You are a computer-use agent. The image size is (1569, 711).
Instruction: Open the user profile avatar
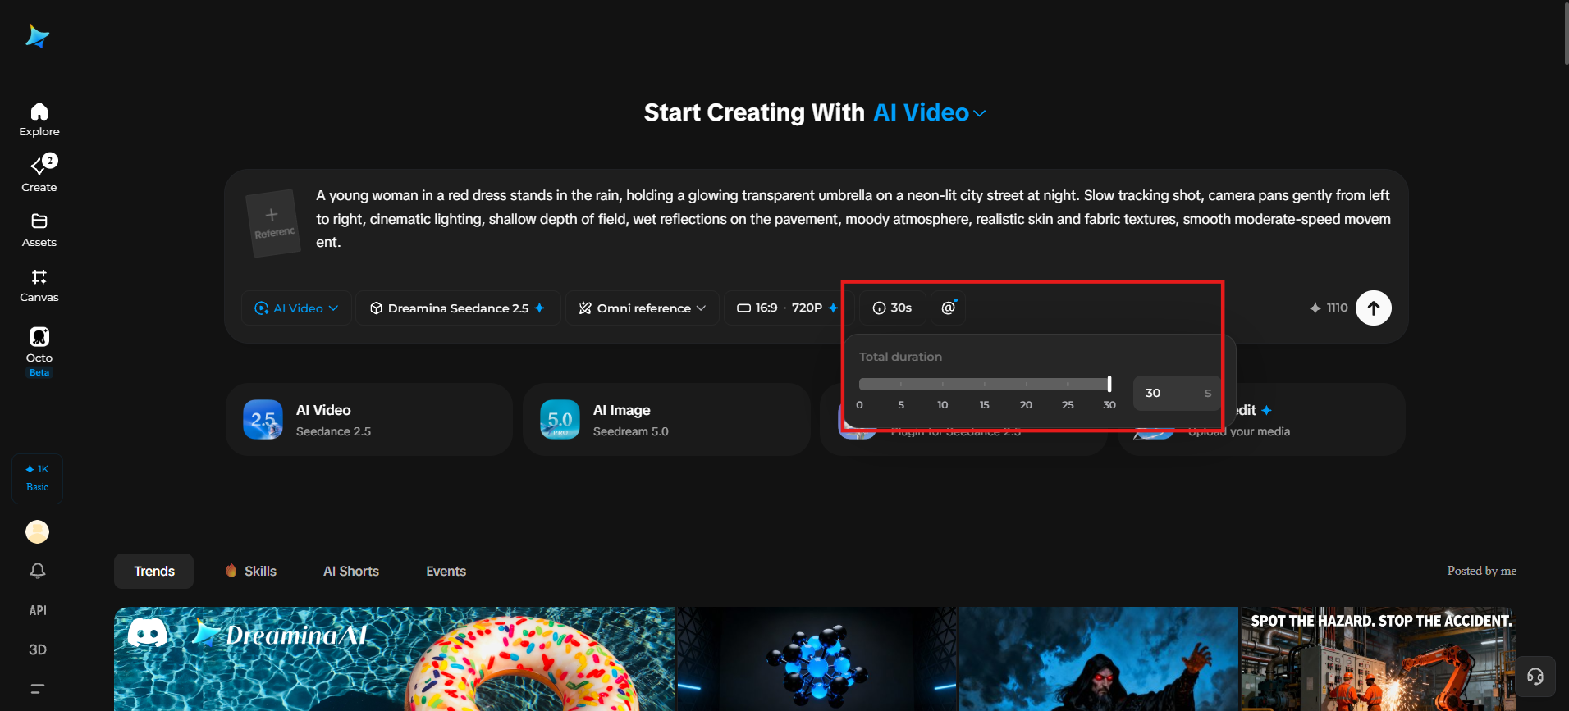click(x=38, y=532)
